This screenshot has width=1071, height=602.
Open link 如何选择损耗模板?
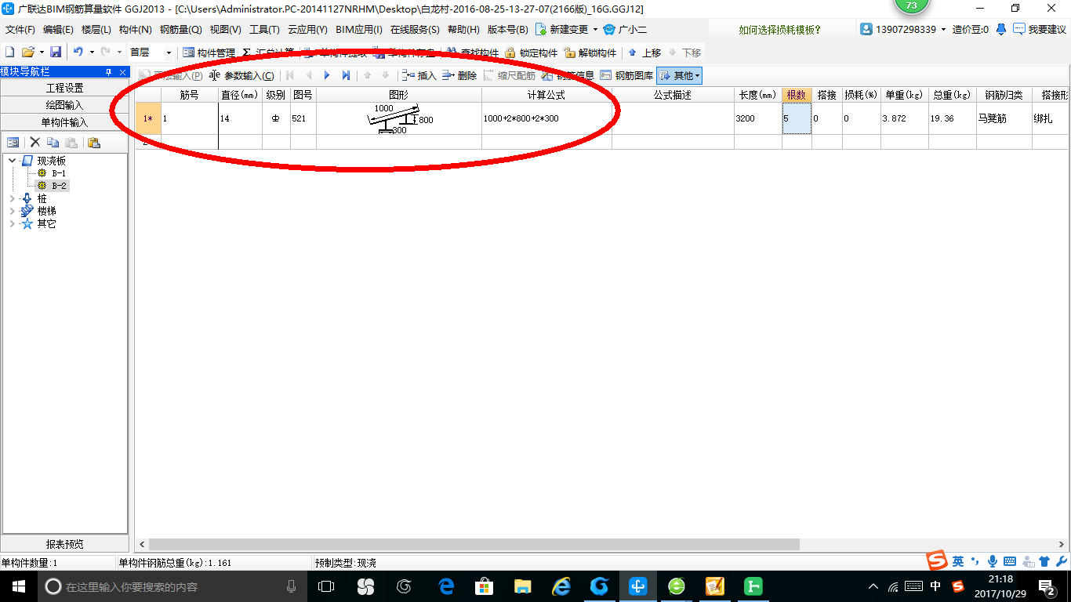point(779,30)
